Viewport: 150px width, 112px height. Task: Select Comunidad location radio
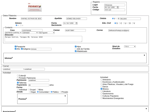[38, 92]
